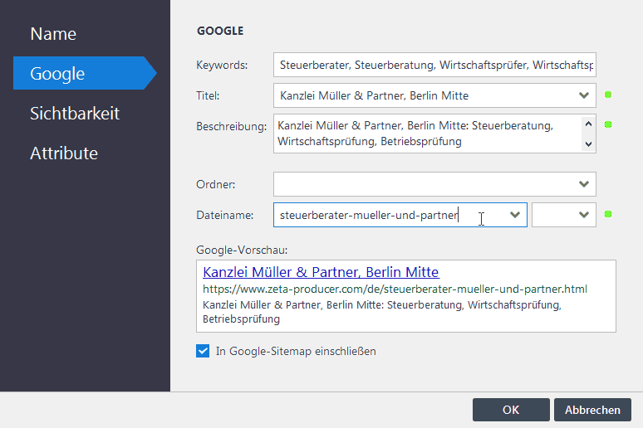643x428 pixels.
Task: Click the Dateiname label
Action: pyautogui.click(x=225, y=215)
